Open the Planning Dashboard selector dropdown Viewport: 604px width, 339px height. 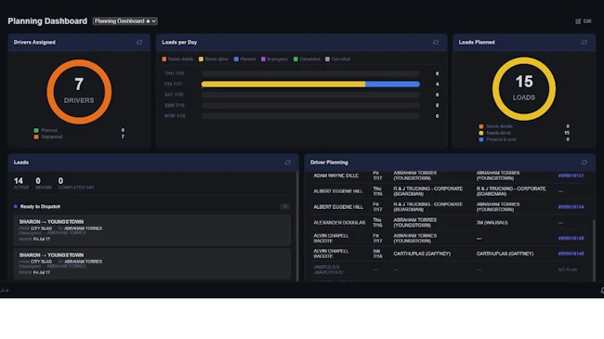(x=125, y=21)
